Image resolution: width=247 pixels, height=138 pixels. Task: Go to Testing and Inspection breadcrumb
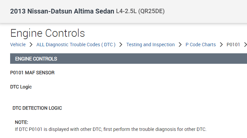click(x=150, y=45)
